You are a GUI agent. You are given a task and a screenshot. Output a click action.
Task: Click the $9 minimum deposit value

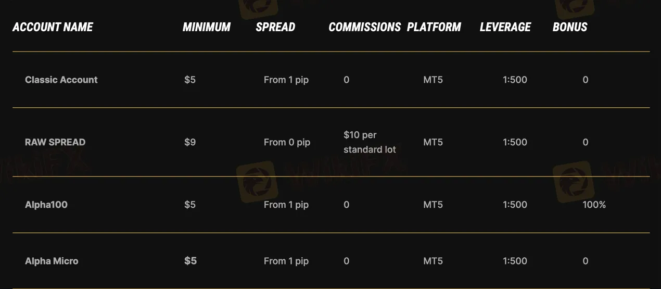point(190,142)
